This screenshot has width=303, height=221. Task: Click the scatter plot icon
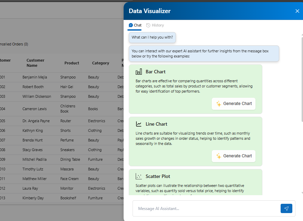[x=139, y=177]
